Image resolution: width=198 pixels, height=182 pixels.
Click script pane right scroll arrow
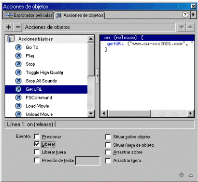(x=191, y=113)
